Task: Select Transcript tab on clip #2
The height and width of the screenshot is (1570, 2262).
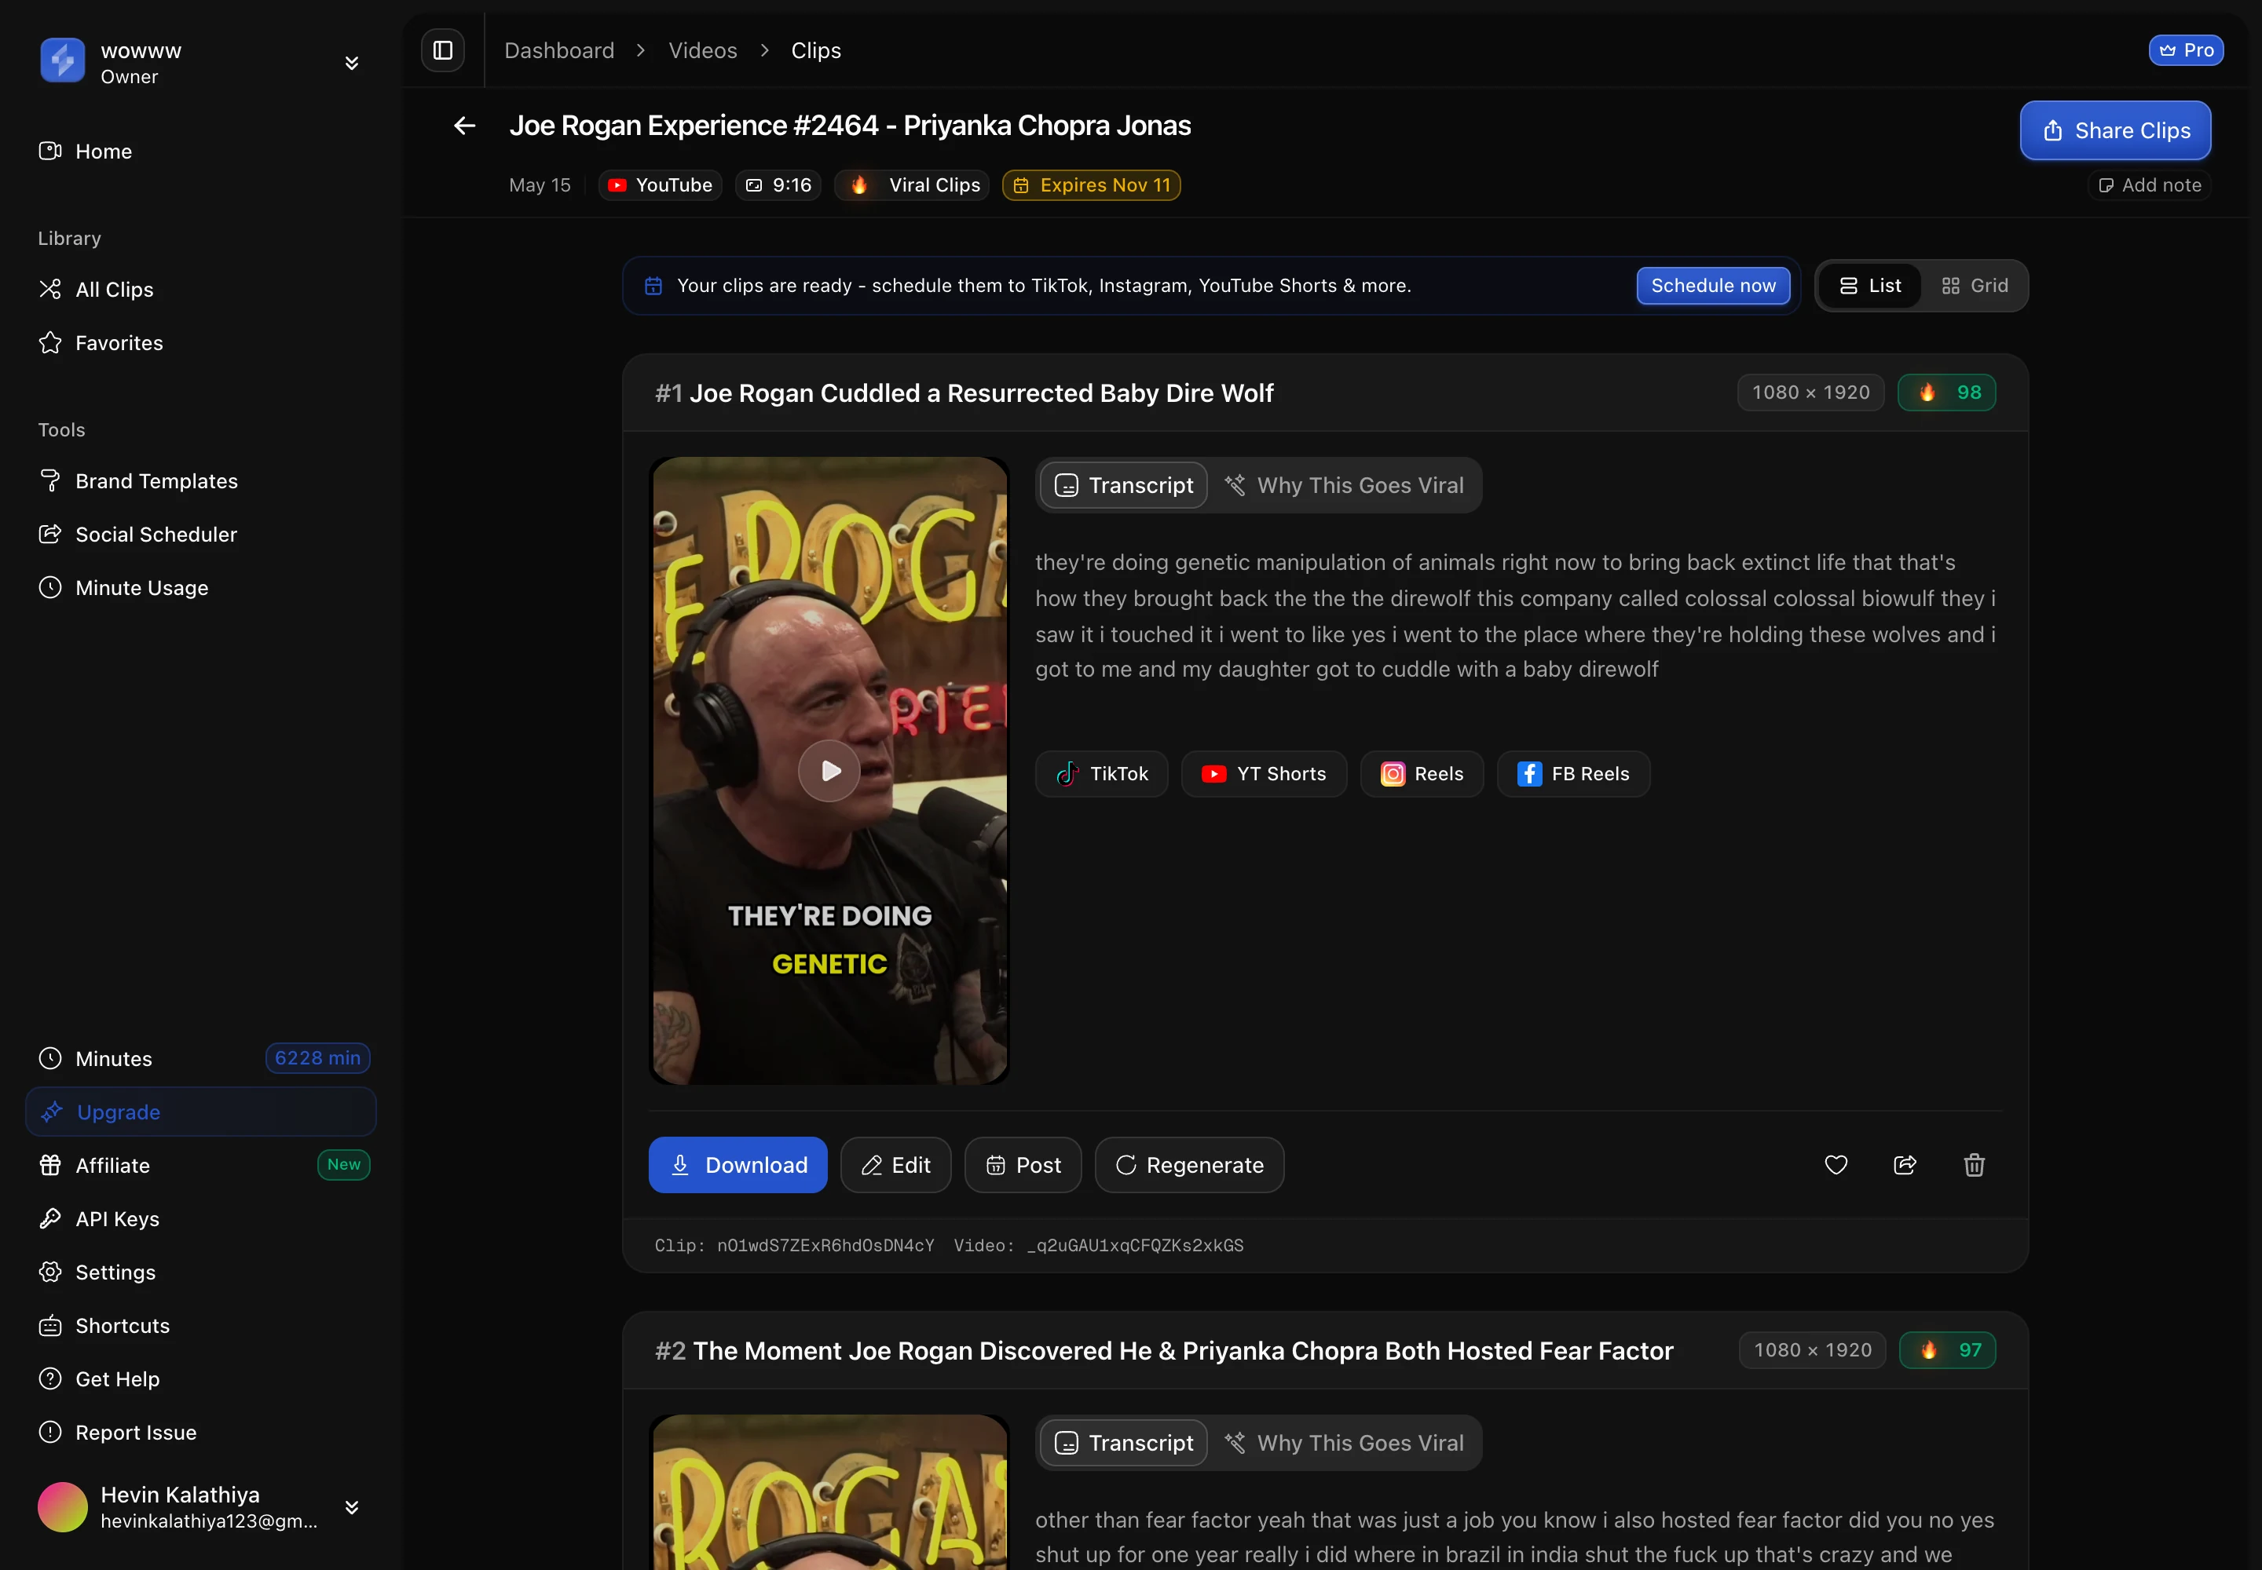Action: pyautogui.click(x=1123, y=1442)
